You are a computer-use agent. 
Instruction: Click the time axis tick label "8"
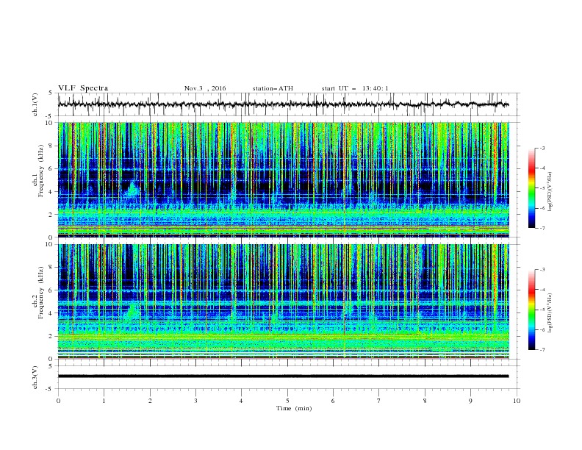425,401
